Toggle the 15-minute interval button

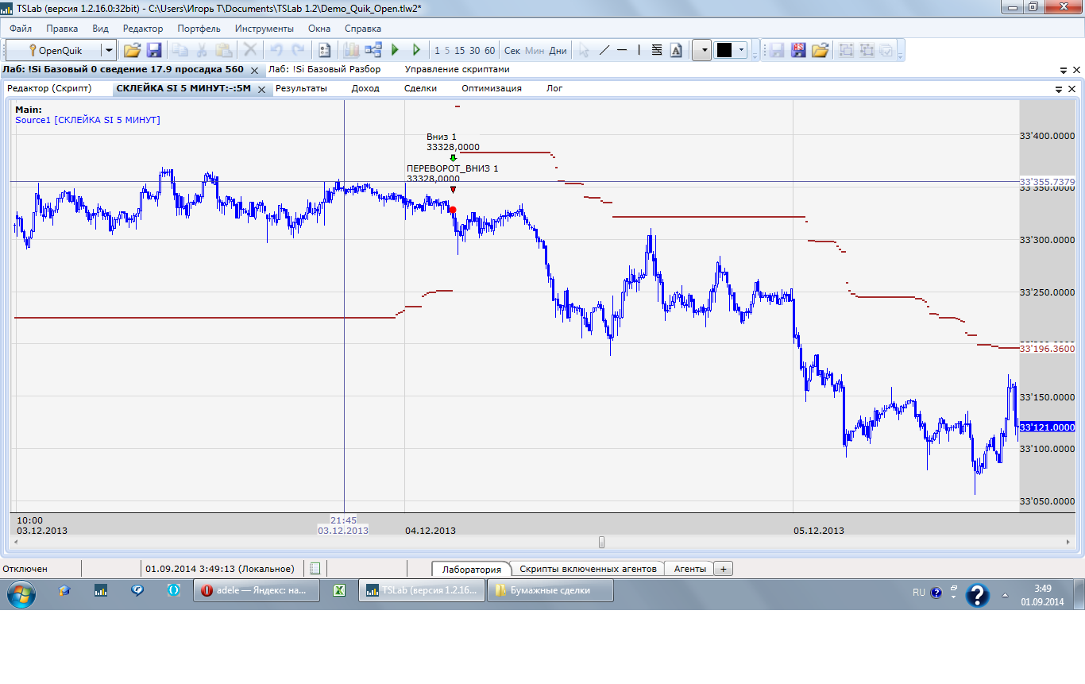(x=459, y=51)
